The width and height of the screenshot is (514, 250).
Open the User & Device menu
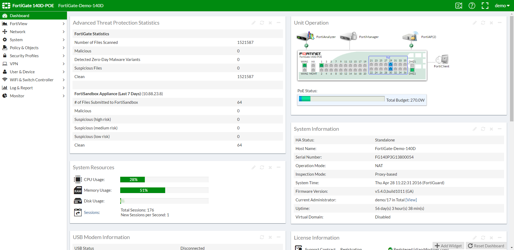click(x=33, y=72)
